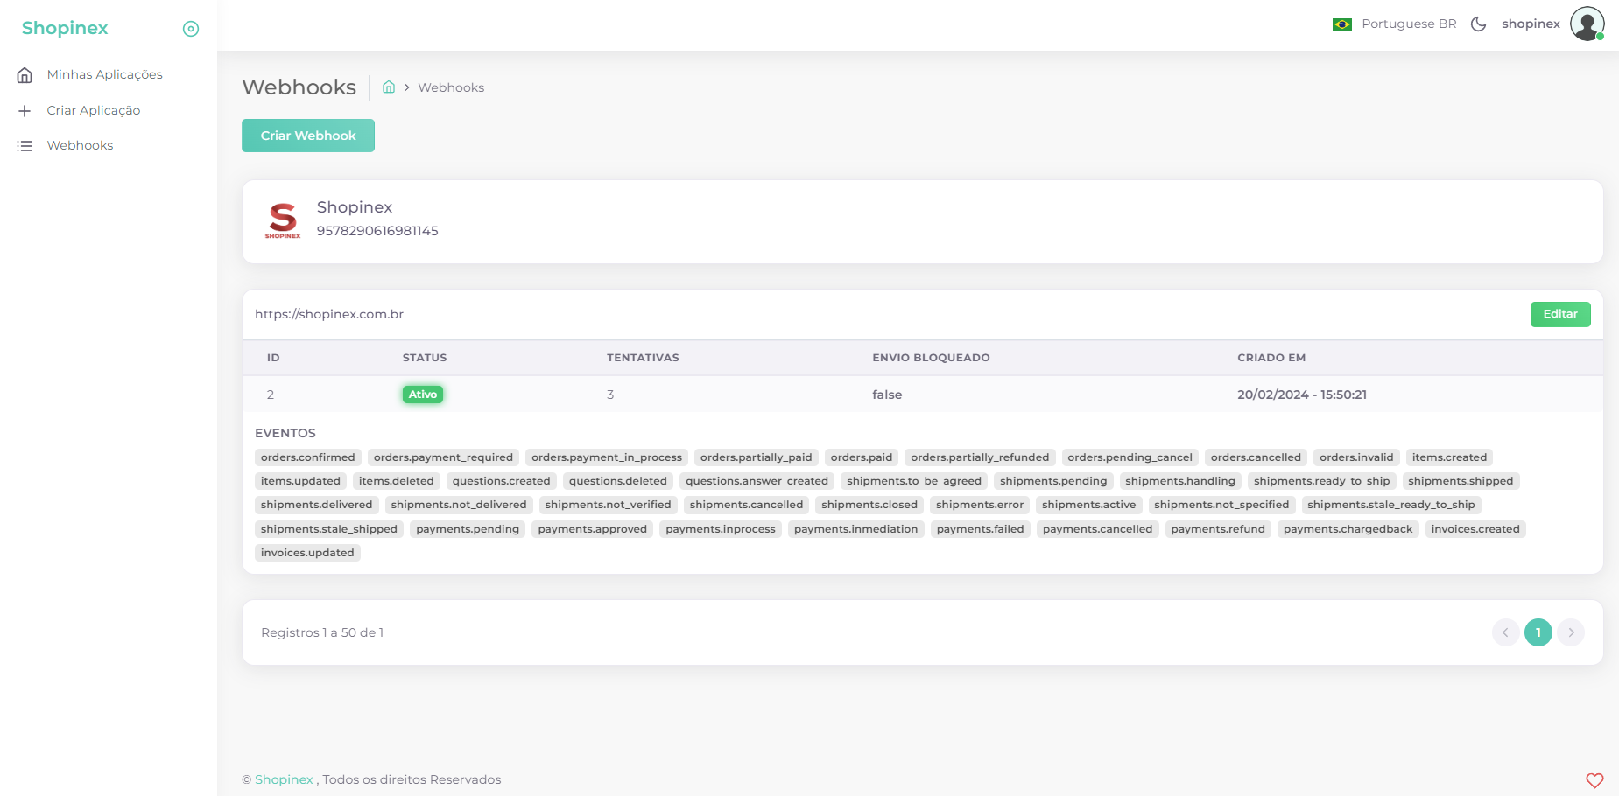The width and height of the screenshot is (1619, 796).
Task: Click the house icon beside Minhas Aplicações
Action: click(x=25, y=75)
